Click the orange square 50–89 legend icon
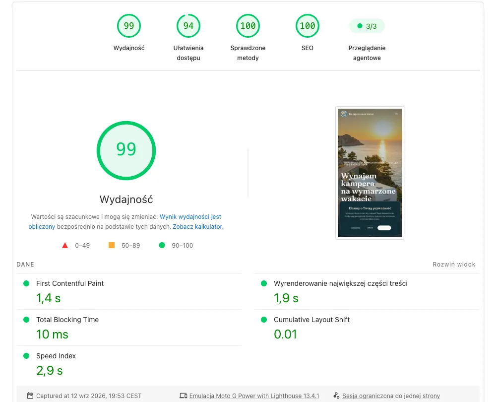The height and width of the screenshot is (402, 496). (x=111, y=245)
